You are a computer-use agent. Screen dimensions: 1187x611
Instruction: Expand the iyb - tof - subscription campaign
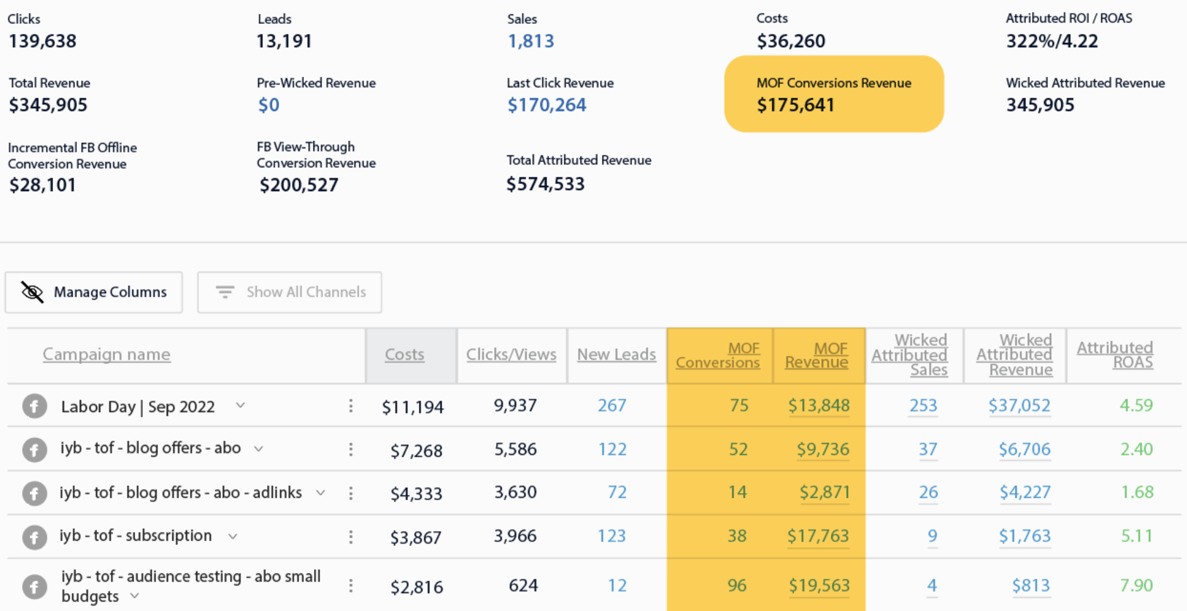coord(233,537)
